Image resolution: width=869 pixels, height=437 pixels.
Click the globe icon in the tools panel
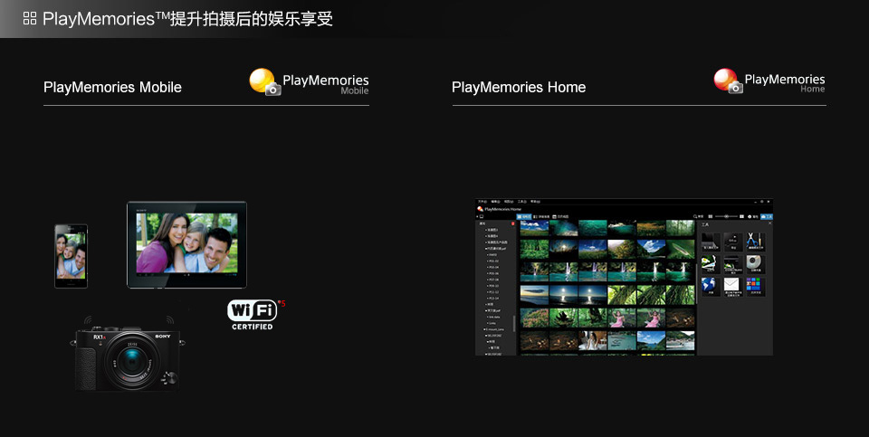pyautogui.click(x=710, y=286)
